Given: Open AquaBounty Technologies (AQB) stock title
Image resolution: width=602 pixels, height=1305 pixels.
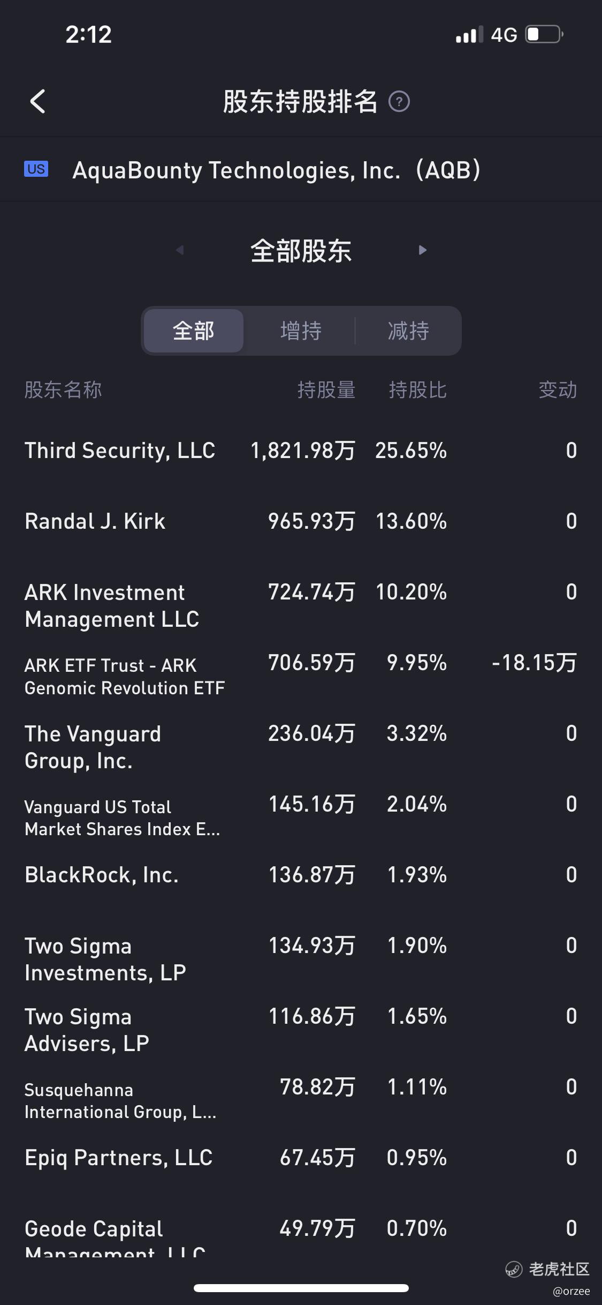Looking at the screenshot, I should tap(277, 170).
